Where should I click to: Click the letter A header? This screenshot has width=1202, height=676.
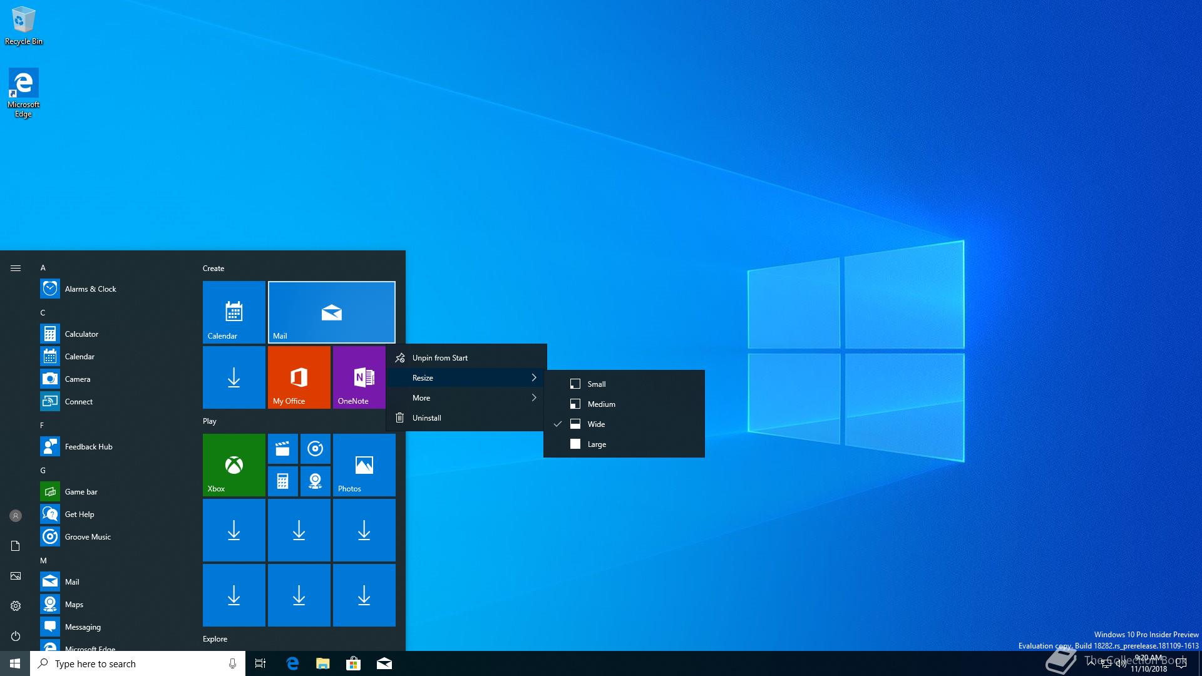pyautogui.click(x=43, y=267)
